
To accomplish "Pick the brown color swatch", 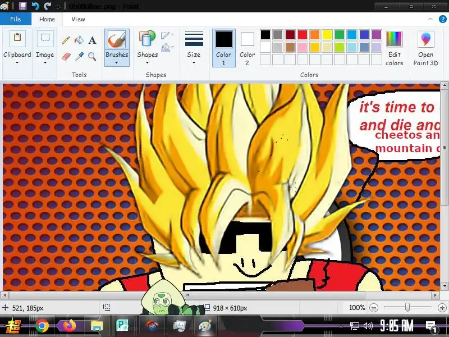I will coord(290,47).
